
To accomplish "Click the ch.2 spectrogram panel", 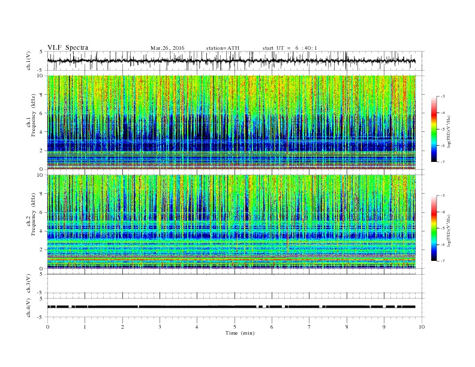I will point(231,222).
